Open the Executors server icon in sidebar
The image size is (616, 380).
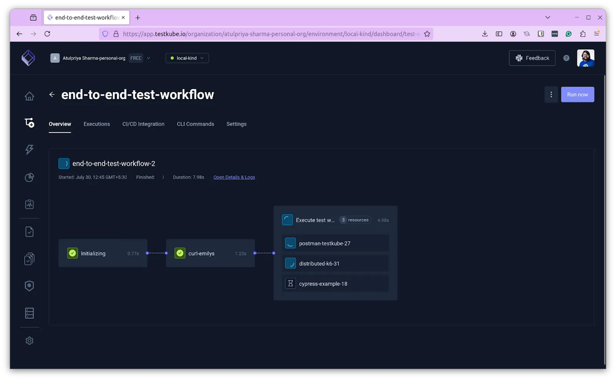click(29, 313)
